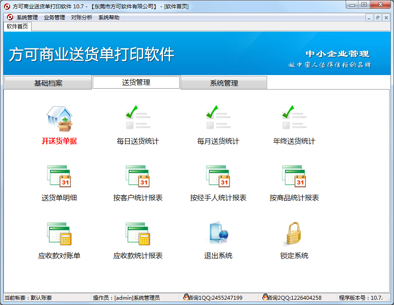Open the 系统管理 menu in menu bar
This screenshot has height=305, width=394.
(27, 18)
